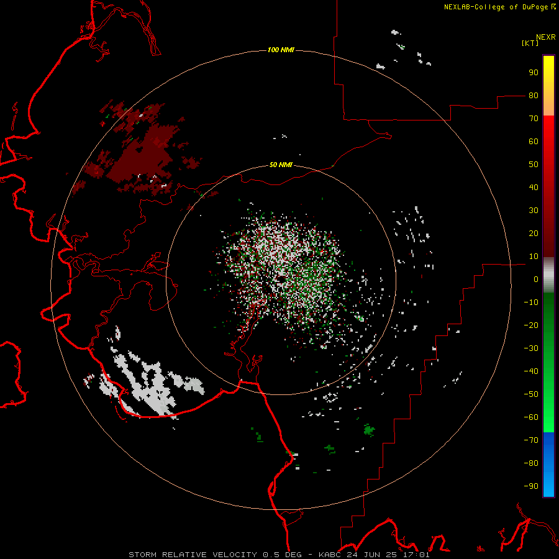The height and width of the screenshot is (559, 559).
Task: Click the 60 value on the velocity scale
Action: pyautogui.click(x=534, y=142)
